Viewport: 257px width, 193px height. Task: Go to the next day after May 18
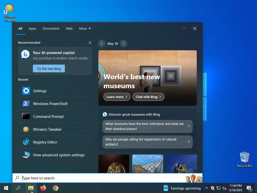click(x=123, y=44)
